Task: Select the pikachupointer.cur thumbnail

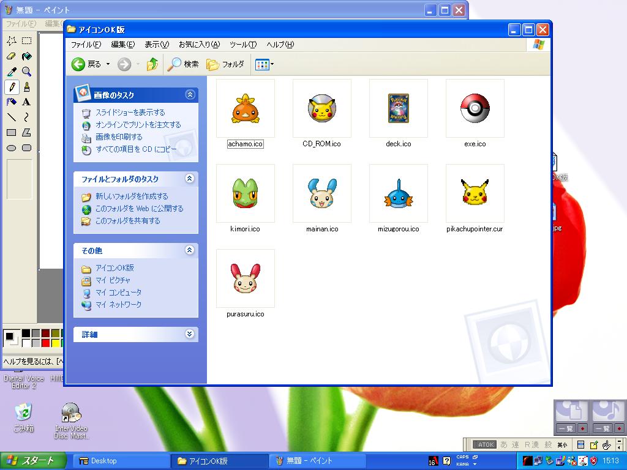Action: click(x=475, y=193)
